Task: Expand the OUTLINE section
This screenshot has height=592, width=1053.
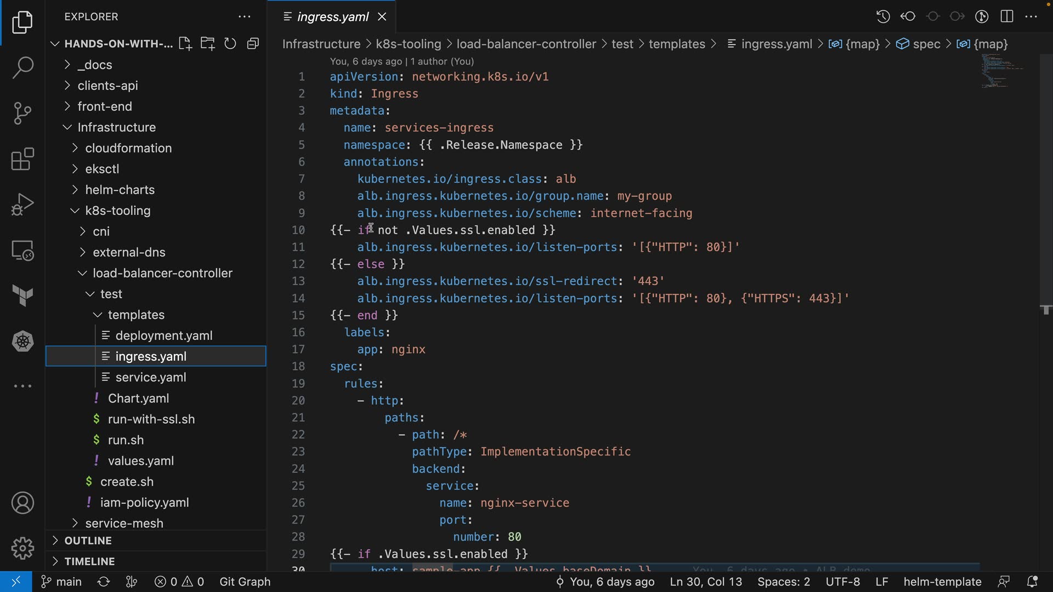Action: 88,540
